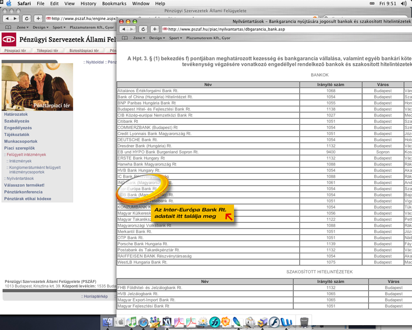Open the View menu
This screenshot has height=330, width=412.
69,4
